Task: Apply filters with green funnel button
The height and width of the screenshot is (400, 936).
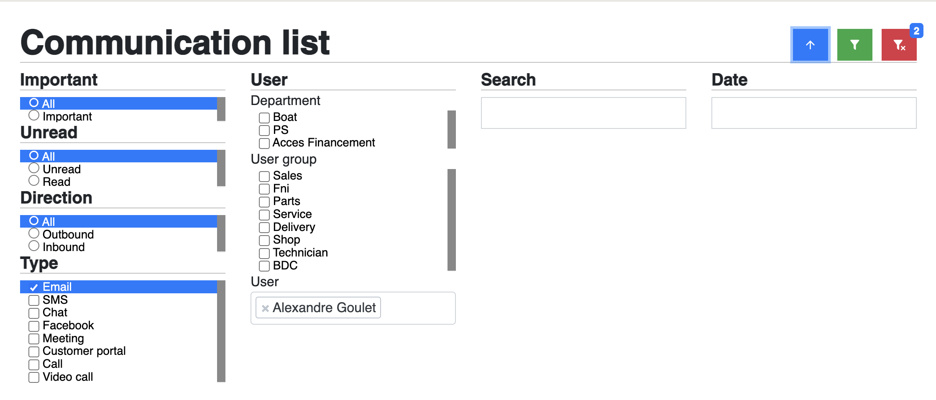Action: click(854, 45)
